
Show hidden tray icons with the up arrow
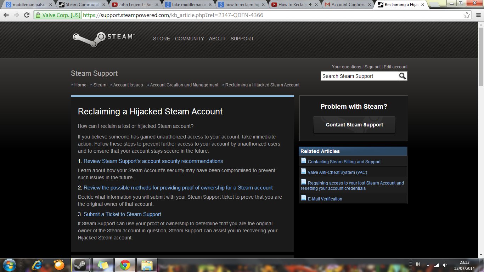tap(428, 265)
